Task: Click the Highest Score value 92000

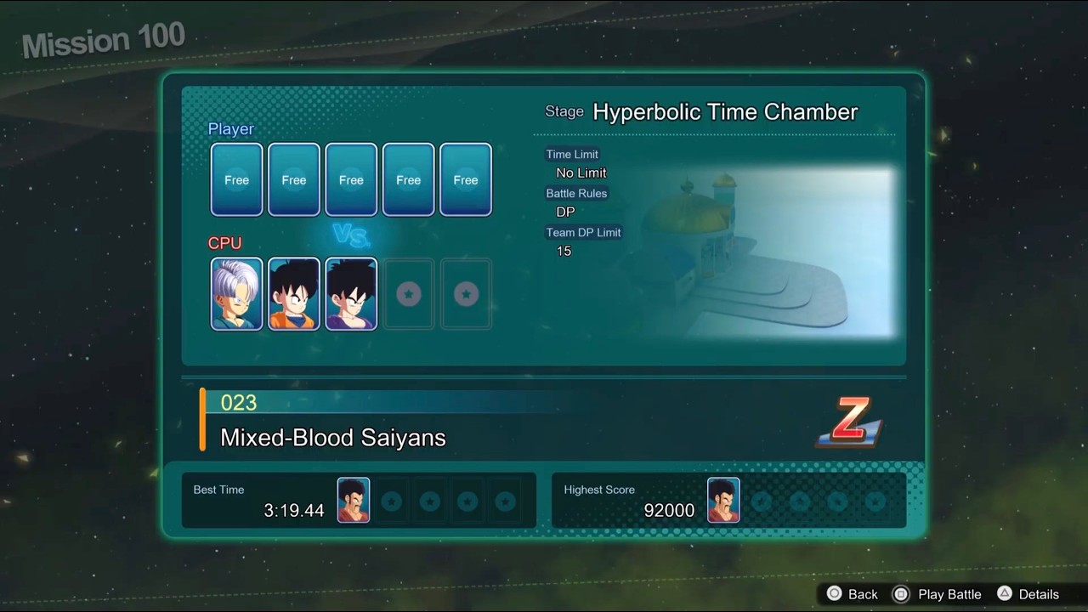Action: pyautogui.click(x=669, y=510)
